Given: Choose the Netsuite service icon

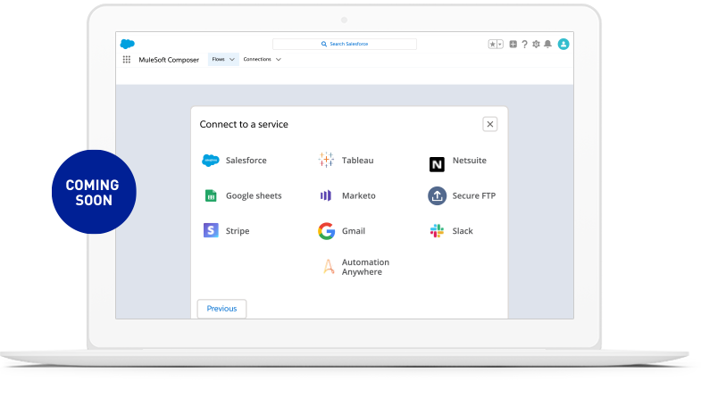Looking at the screenshot, I should (x=437, y=164).
